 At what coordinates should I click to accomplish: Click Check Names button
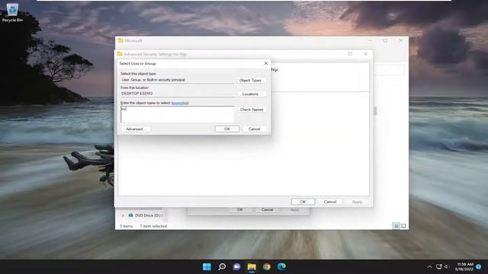point(252,110)
